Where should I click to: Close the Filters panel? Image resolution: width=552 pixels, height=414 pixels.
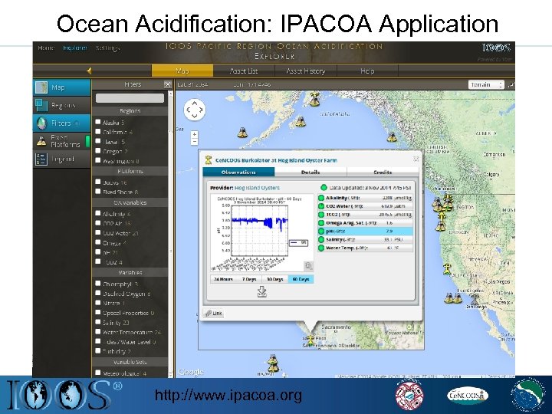pyautogui.click(x=168, y=84)
